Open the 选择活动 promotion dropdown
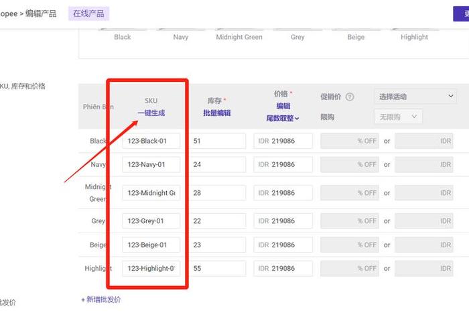The width and height of the screenshot is (469, 315). click(415, 97)
